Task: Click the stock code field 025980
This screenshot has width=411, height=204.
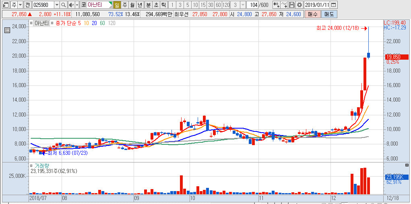Action: click(x=43, y=5)
